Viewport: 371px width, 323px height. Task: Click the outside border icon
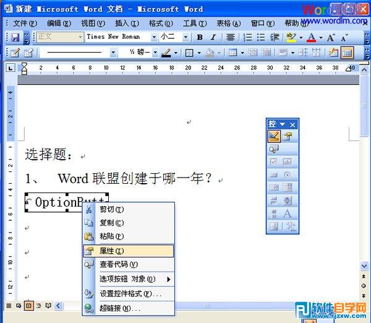point(189,53)
